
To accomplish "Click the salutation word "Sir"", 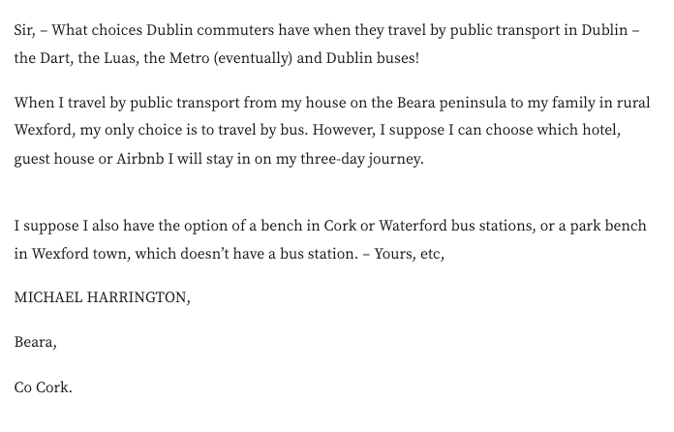I will coord(25,31).
